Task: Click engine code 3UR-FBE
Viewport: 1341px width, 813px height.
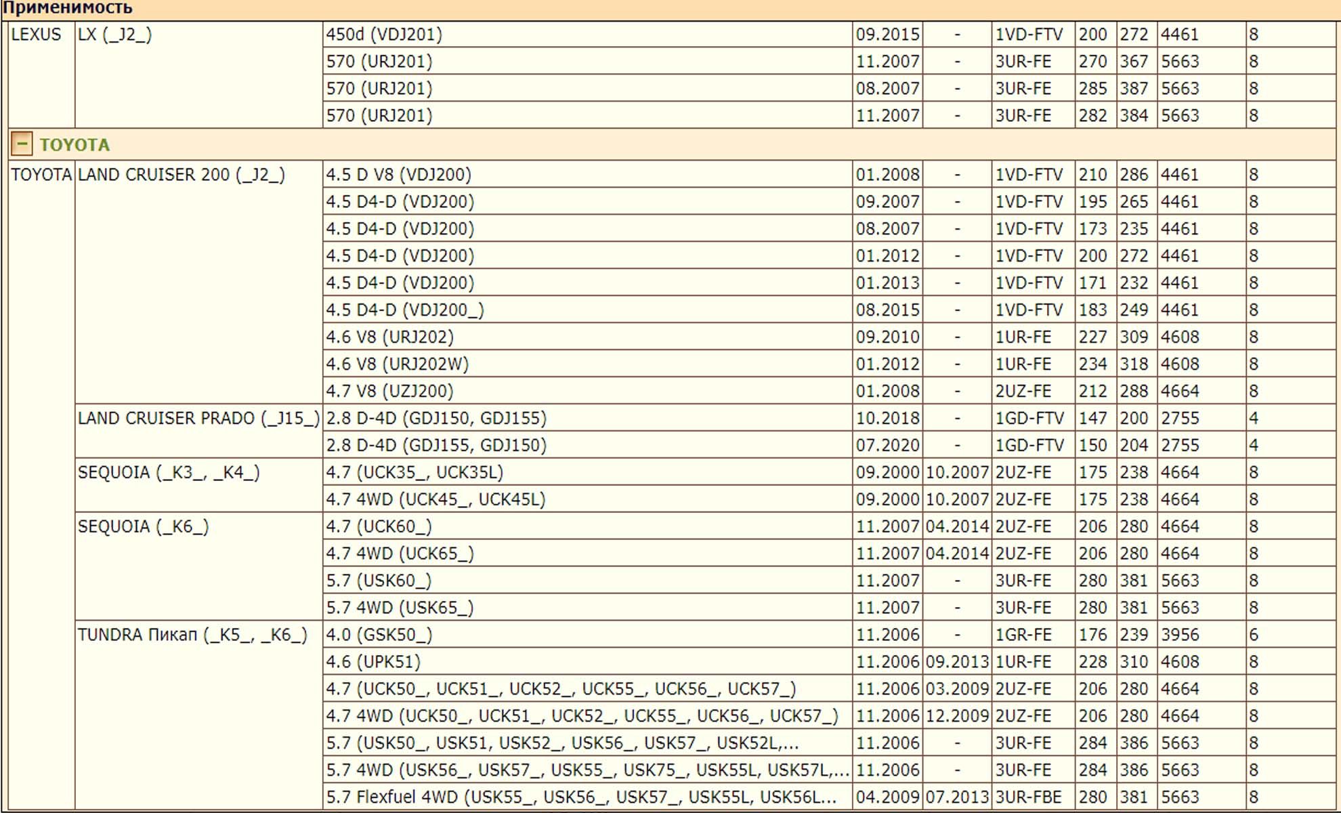Action: coord(1028,797)
